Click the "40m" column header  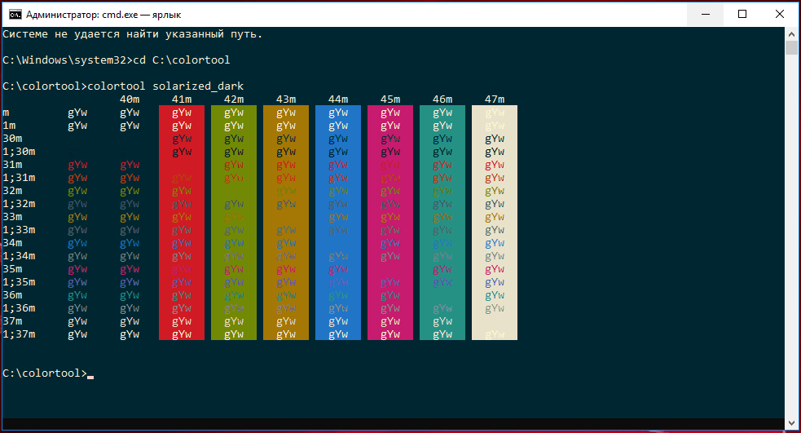click(130, 99)
